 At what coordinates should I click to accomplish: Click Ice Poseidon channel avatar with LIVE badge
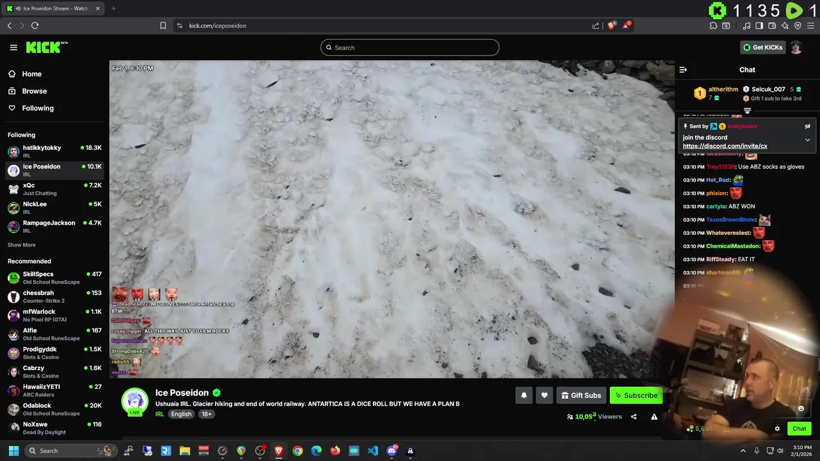pyautogui.click(x=135, y=402)
